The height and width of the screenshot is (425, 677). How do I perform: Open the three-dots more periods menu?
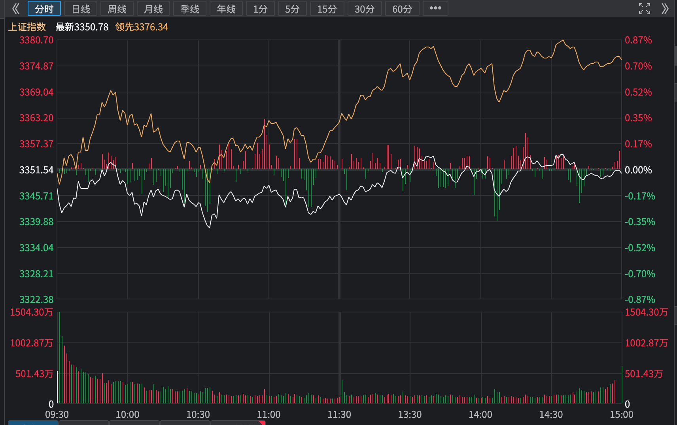(x=435, y=8)
